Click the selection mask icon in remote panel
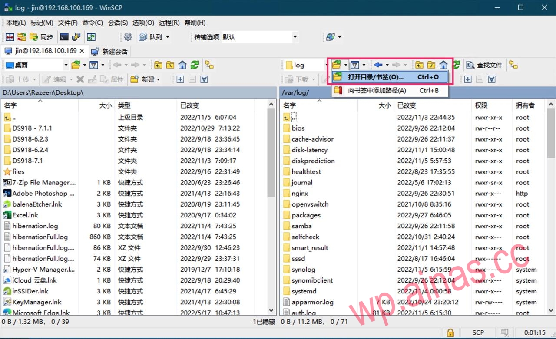The width and height of the screenshot is (556, 339). pos(492,79)
